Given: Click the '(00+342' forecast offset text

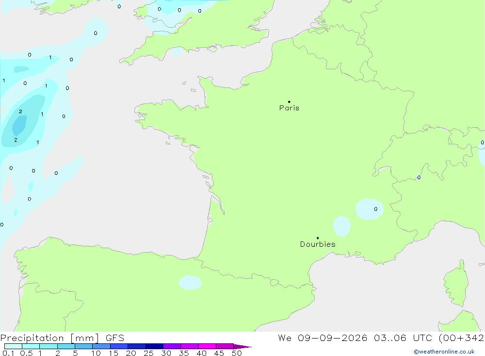Looking at the screenshot, I should point(462,338).
